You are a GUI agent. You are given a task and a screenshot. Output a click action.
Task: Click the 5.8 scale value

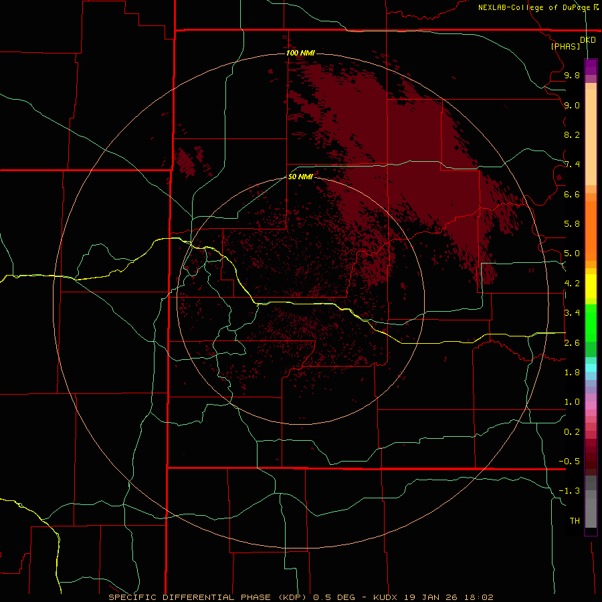pyautogui.click(x=572, y=224)
